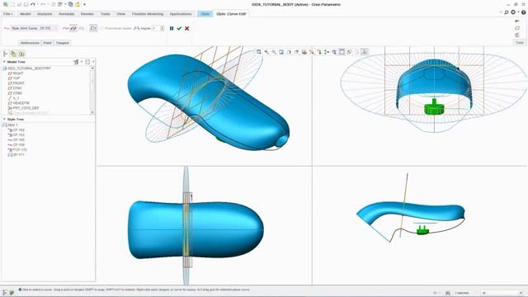Open the quick access toolbar customize arrow
This screenshot has height=297, width=528.
(x=84, y=4)
